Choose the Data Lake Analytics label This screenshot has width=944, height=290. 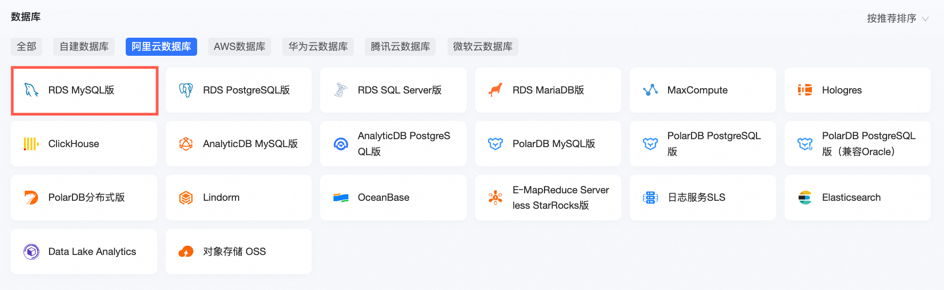coord(92,252)
